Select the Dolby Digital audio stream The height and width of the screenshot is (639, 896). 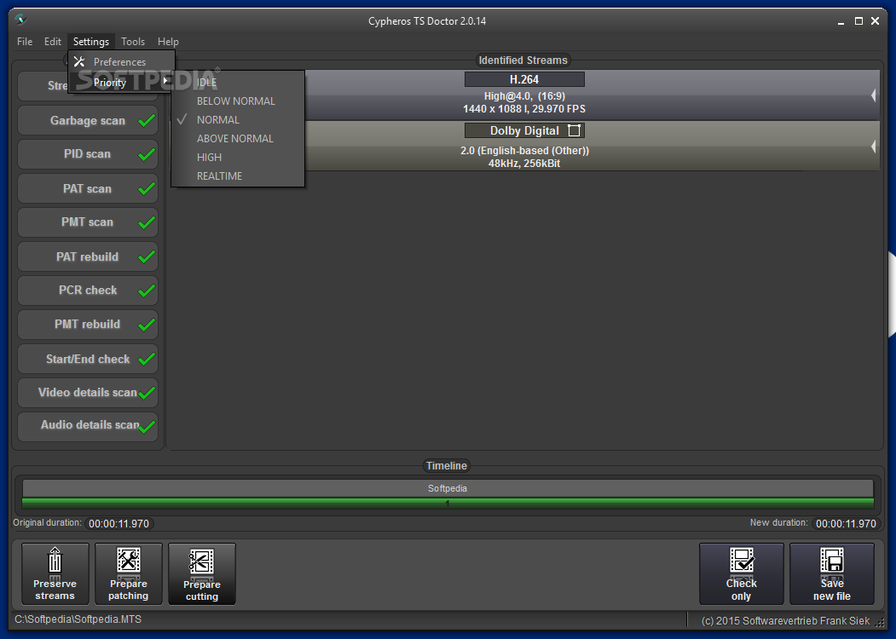coord(524,130)
